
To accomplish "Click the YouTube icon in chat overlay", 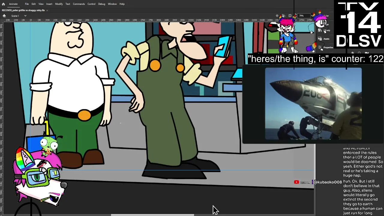I will click(x=296, y=182).
